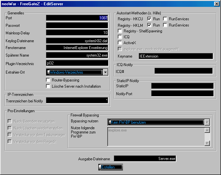Open the Extrahier-Ort dropdown
This screenshot has width=221, height=175.
point(105,72)
